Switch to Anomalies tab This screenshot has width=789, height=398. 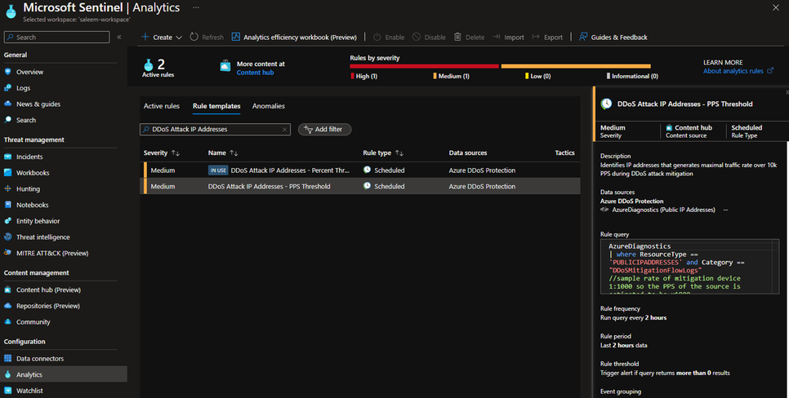(x=268, y=106)
